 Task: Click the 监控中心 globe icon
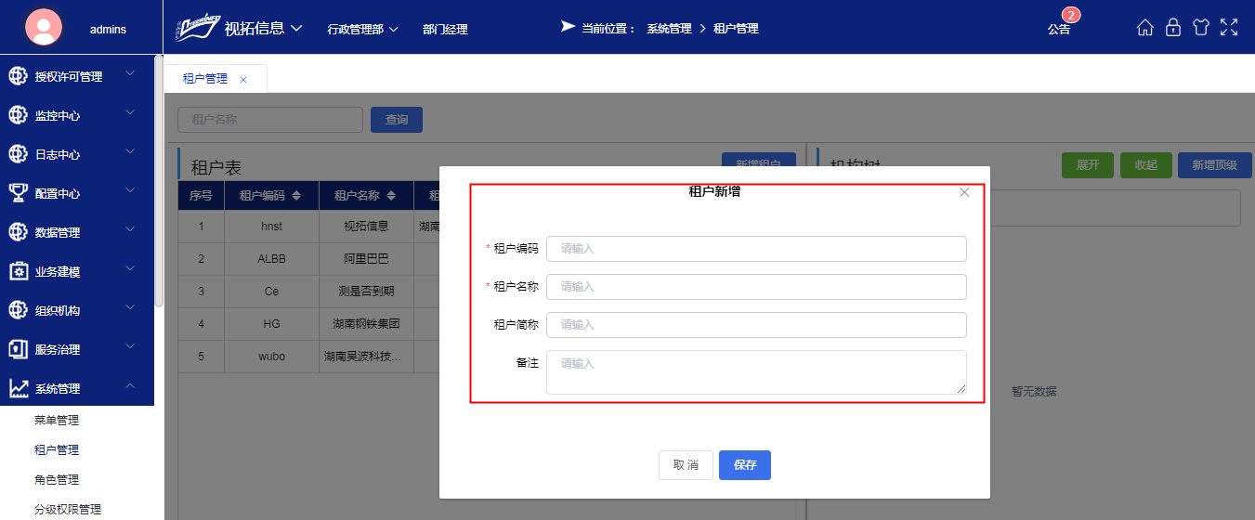(x=19, y=115)
